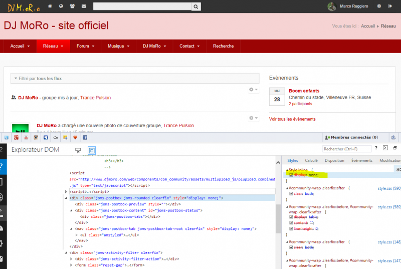Screen dimensions: 401x269
Task: Toggle clear: both under style.css (590)
Action: pyautogui.click(x=291, y=194)
